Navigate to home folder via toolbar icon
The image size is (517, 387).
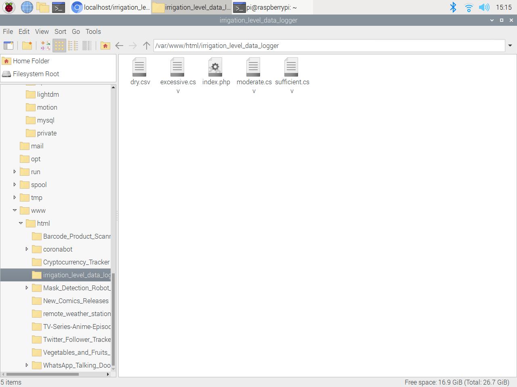tap(105, 46)
